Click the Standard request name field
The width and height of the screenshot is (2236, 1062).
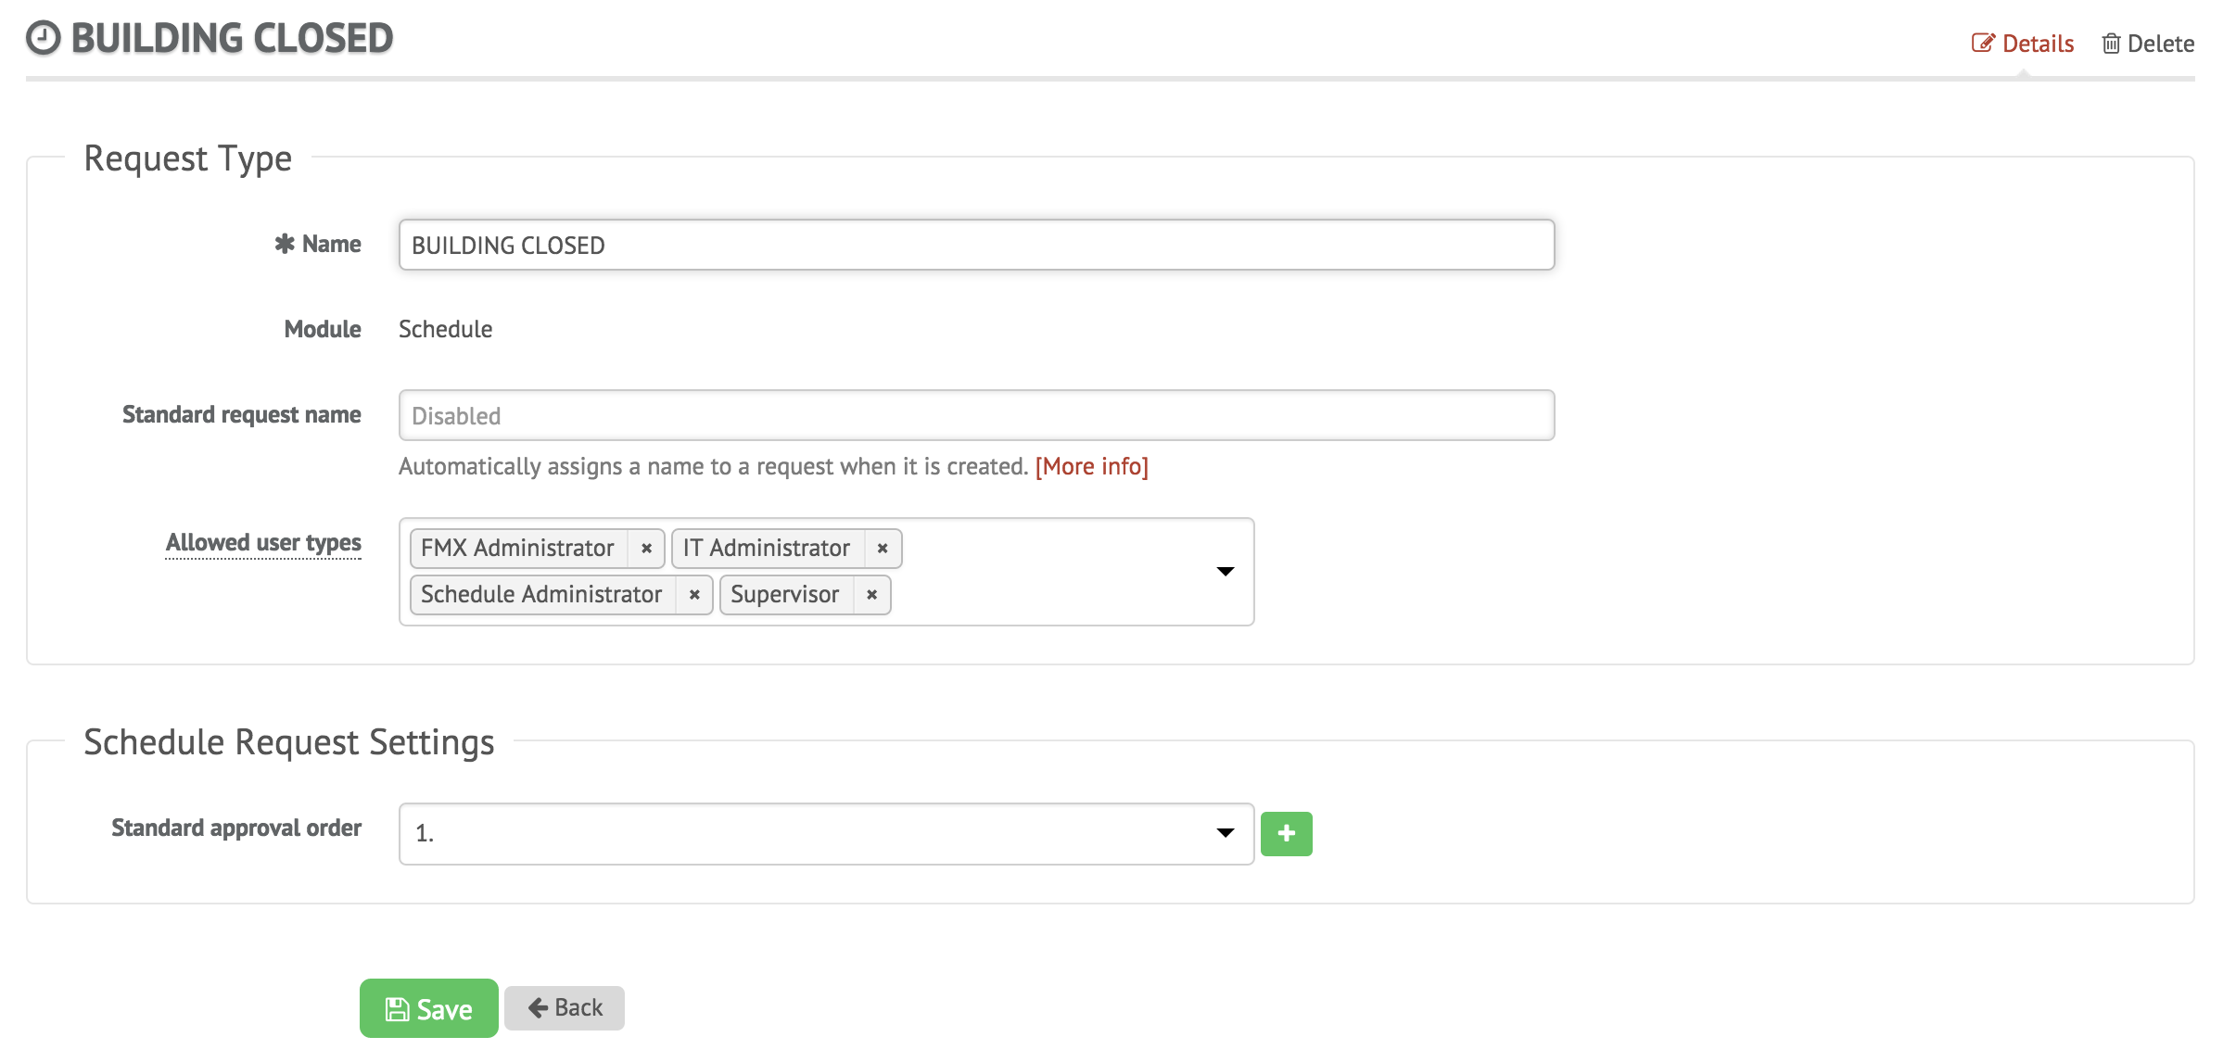pyautogui.click(x=976, y=415)
